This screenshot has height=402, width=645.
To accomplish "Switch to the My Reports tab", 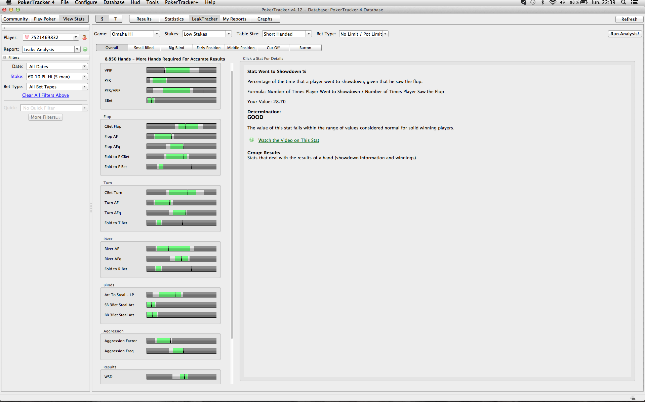I will 235,19.
